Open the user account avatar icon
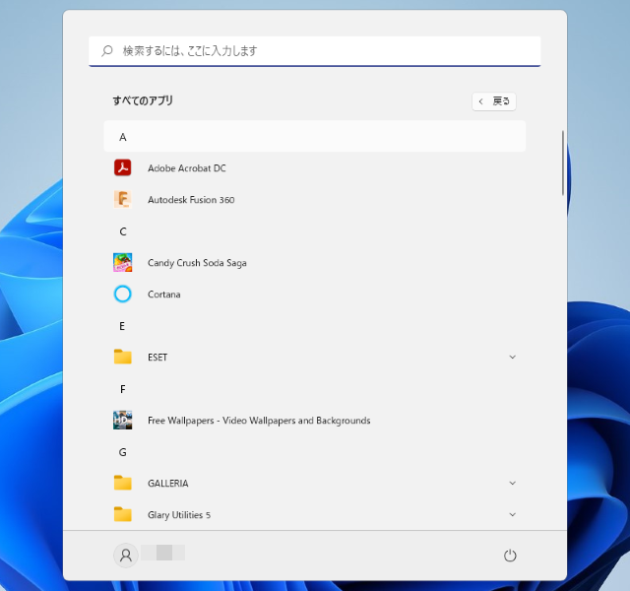Image resolution: width=630 pixels, height=591 pixels. pyautogui.click(x=126, y=556)
